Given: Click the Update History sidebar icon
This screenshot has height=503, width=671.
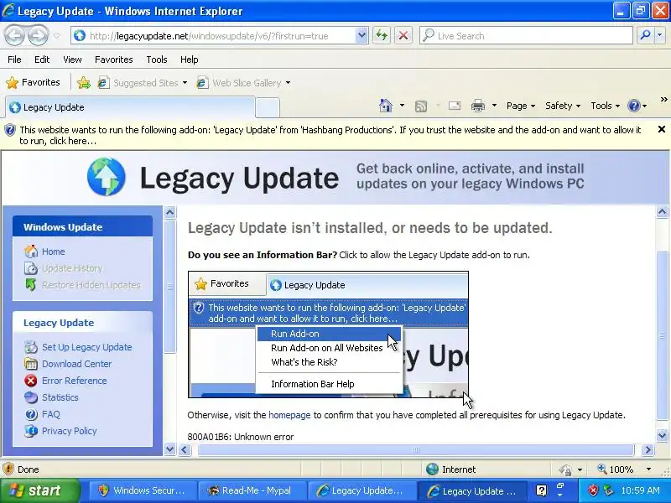Looking at the screenshot, I should [x=31, y=268].
